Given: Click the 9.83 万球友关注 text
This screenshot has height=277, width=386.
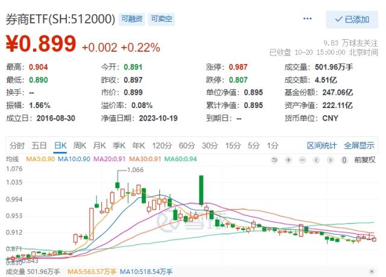Looking at the screenshot, I should [x=350, y=43].
